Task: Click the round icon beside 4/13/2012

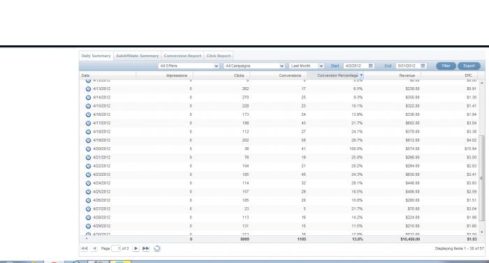Action: click(x=88, y=89)
